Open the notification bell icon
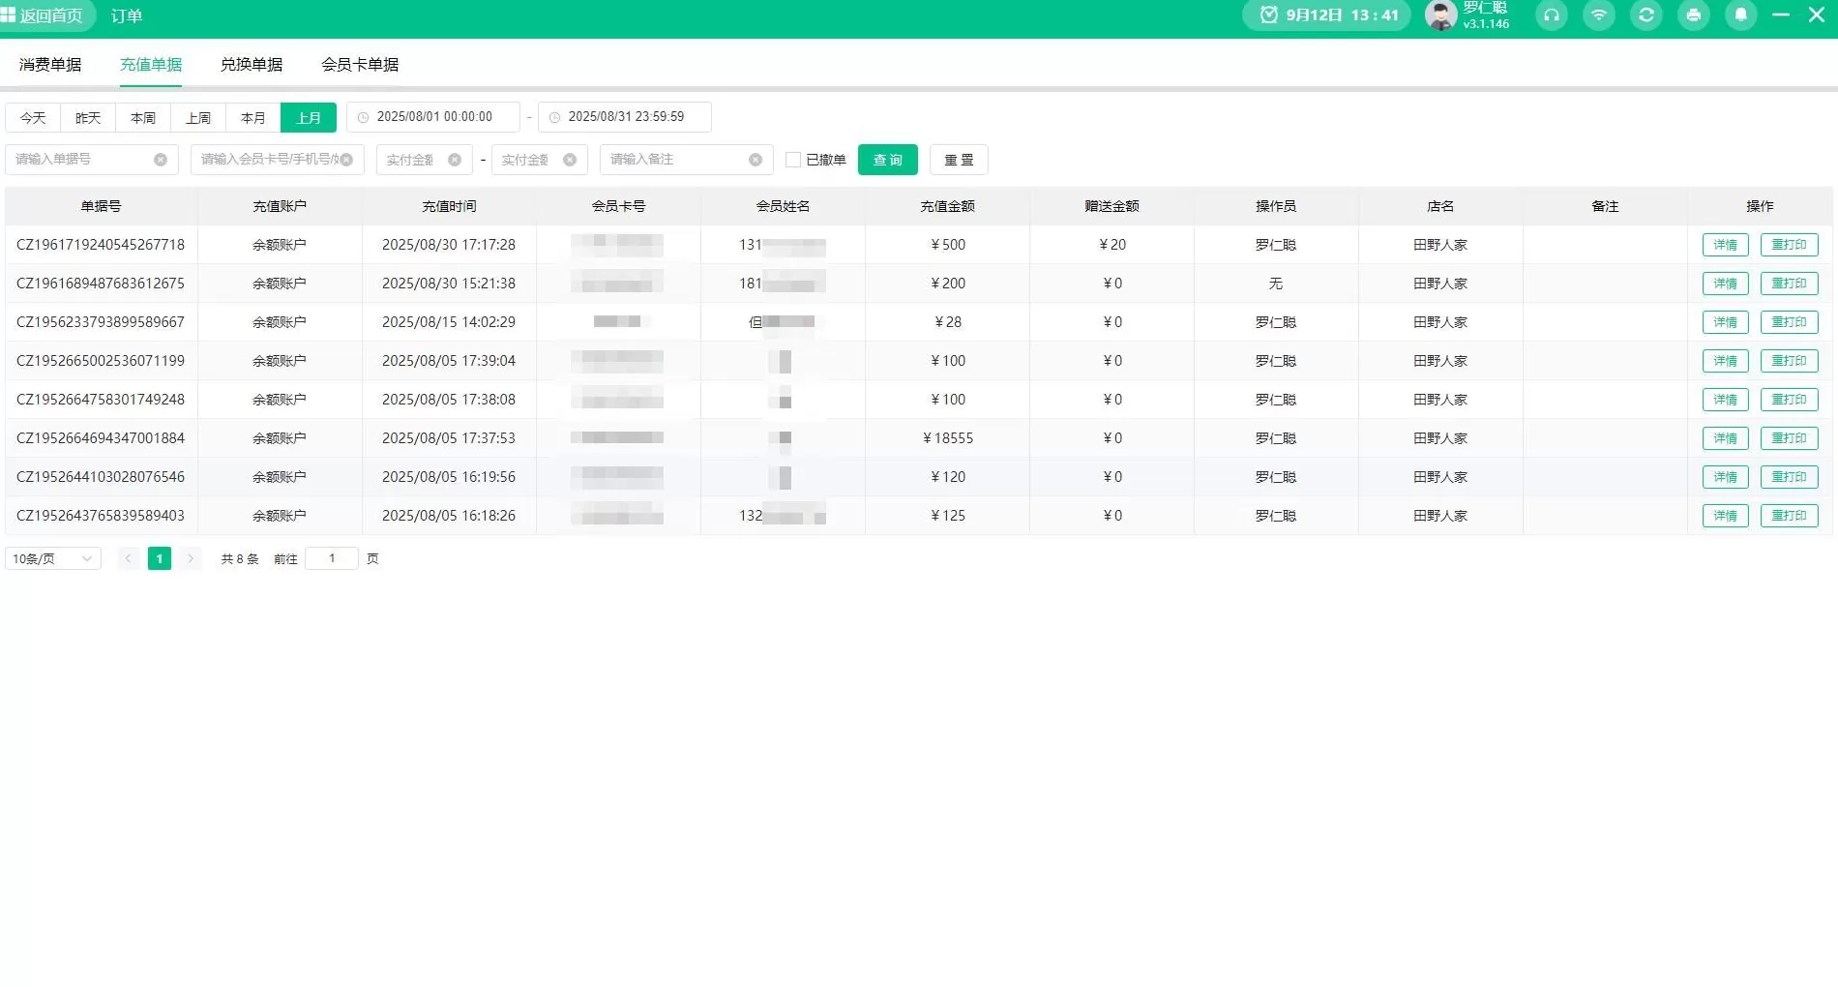 coord(1740,15)
